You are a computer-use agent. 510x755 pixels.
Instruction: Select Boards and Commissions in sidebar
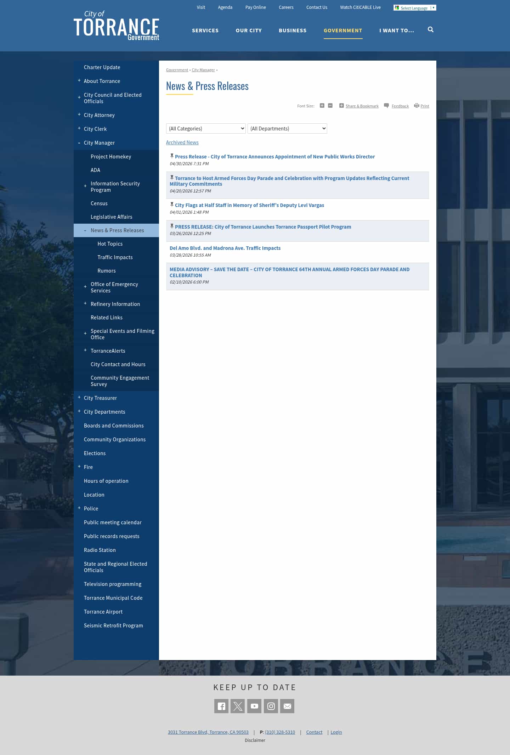pyautogui.click(x=114, y=426)
